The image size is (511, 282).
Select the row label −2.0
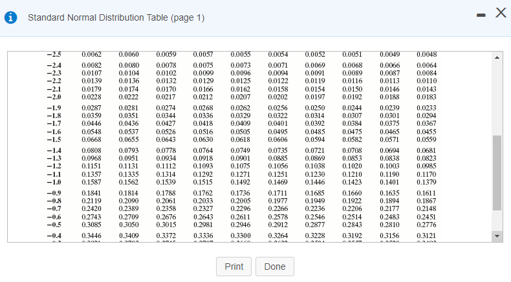click(x=54, y=97)
